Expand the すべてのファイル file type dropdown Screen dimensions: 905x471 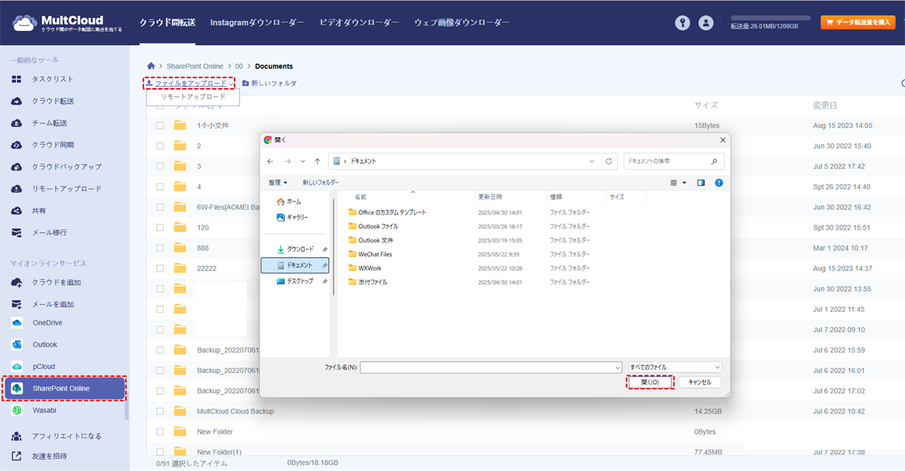click(x=674, y=367)
